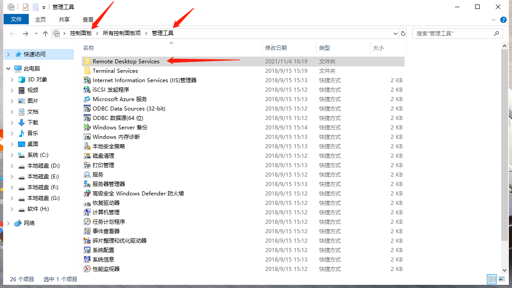This screenshot has height=288, width=512.
Task: Select 软件 (H:) in navigation pane
Action: (x=38, y=209)
